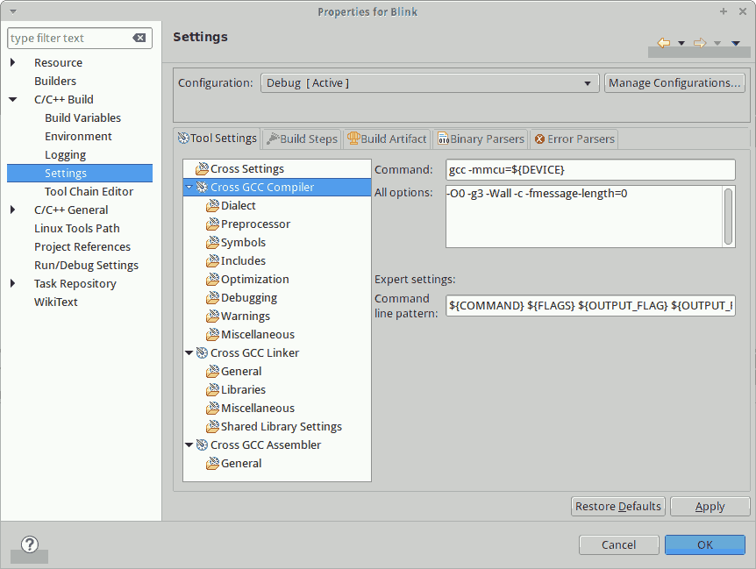The width and height of the screenshot is (756, 569).
Task: Select Linux Tools Path in sidebar
Action: tap(76, 229)
